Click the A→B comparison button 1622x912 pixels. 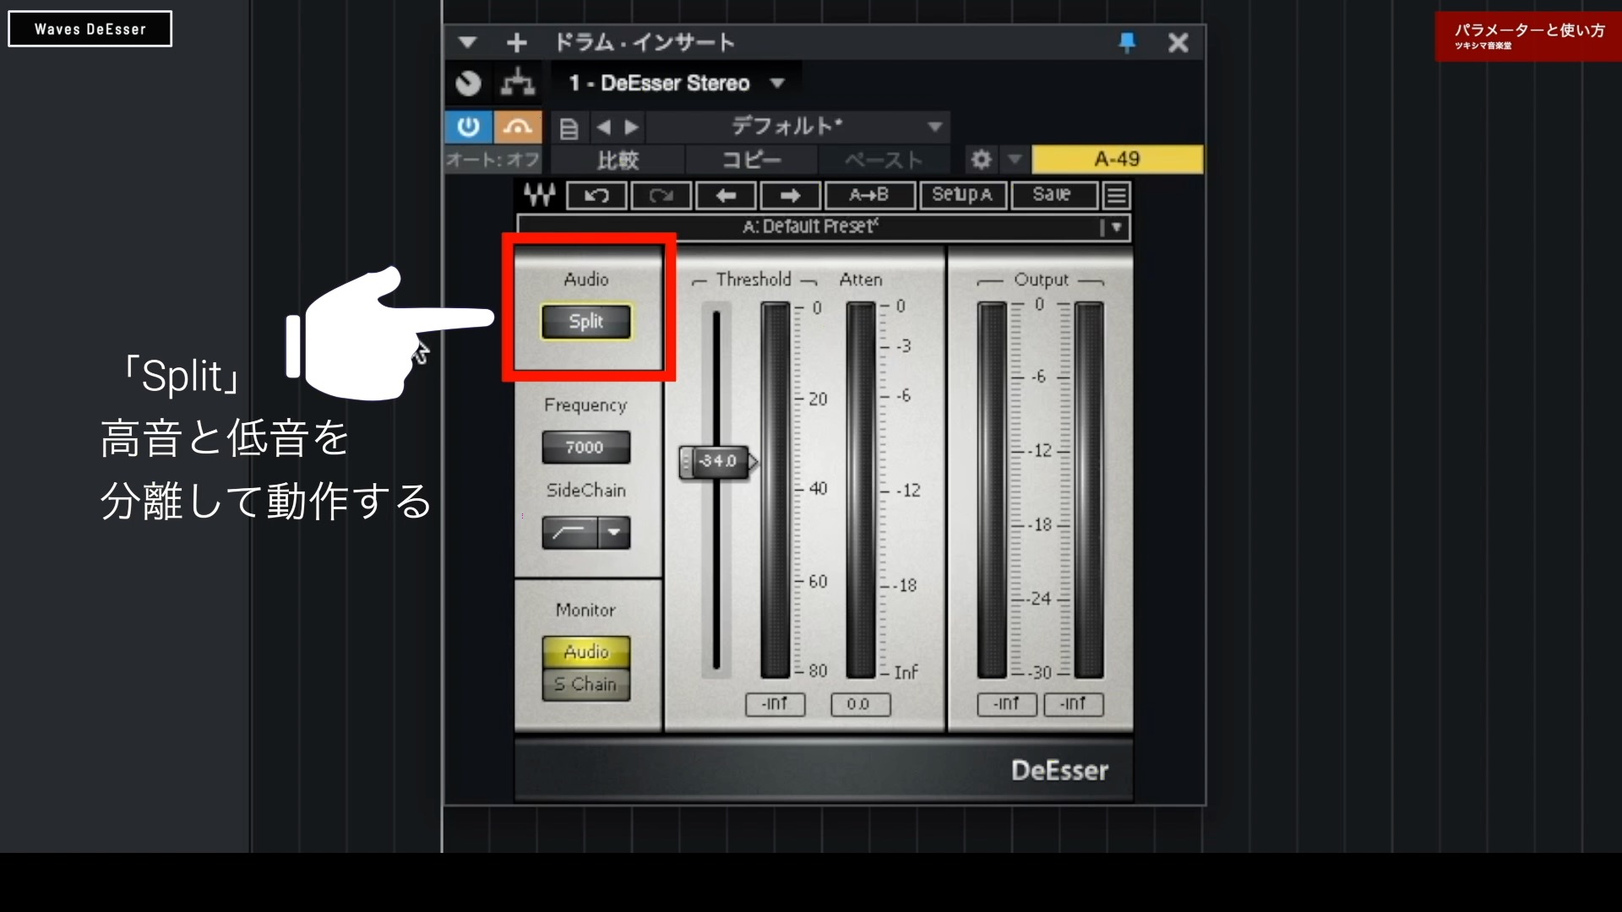click(869, 195)
